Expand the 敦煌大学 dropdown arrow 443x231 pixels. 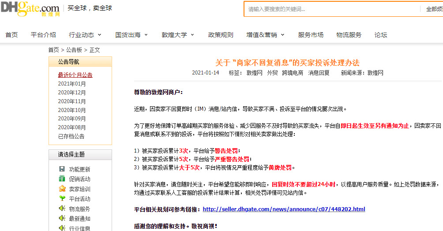click(192, 35)
